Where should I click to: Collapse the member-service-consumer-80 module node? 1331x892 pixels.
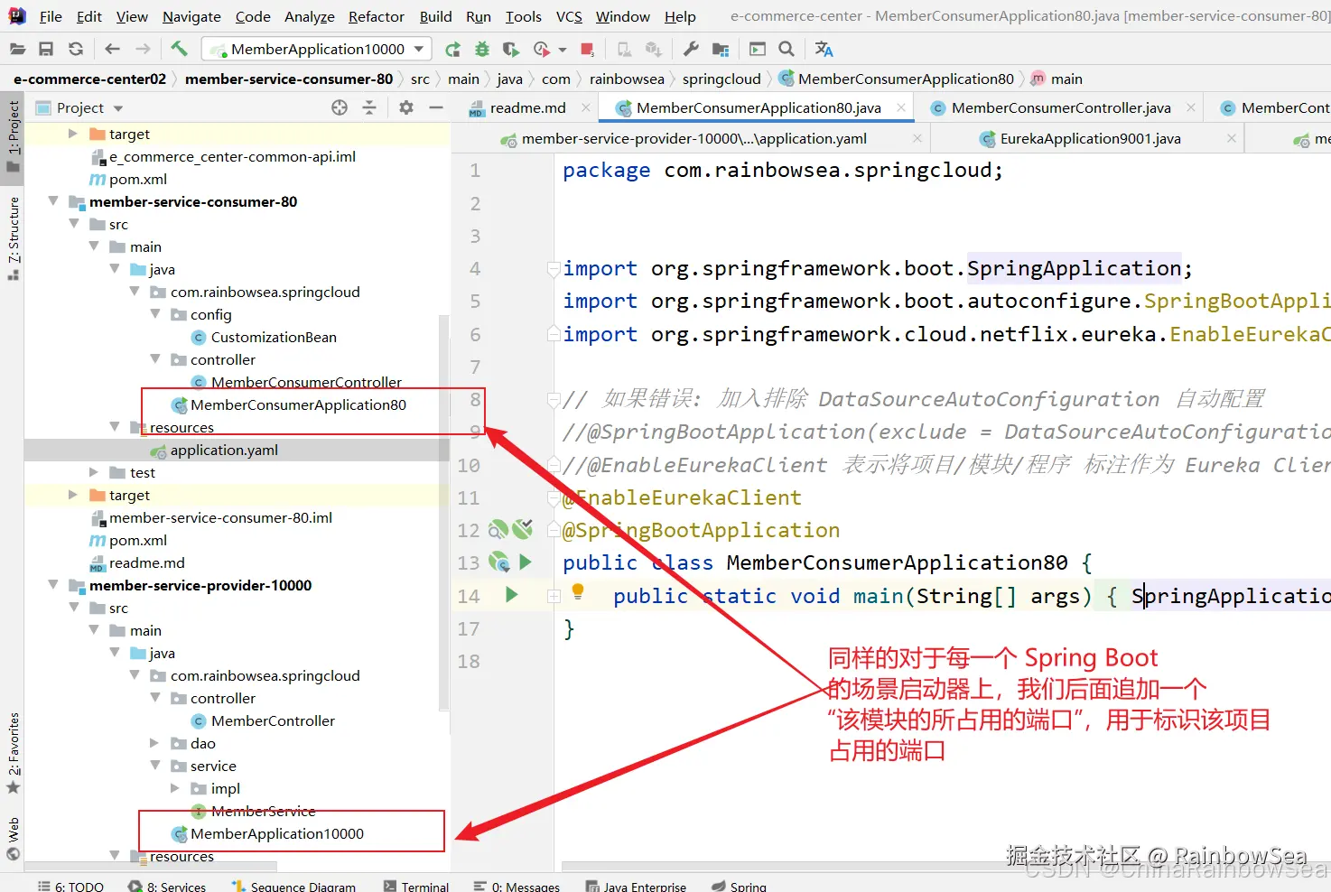tap(53, 201)
